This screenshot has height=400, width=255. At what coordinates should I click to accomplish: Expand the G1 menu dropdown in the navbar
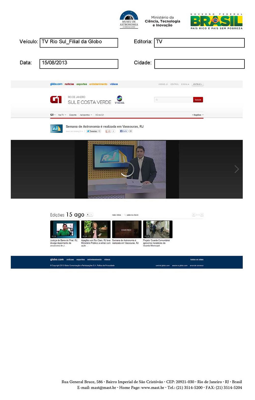tap(53, 115)
